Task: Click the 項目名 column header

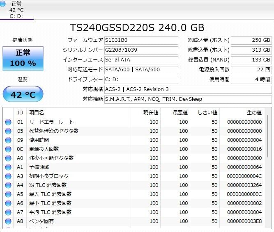Action: point(37,112)
